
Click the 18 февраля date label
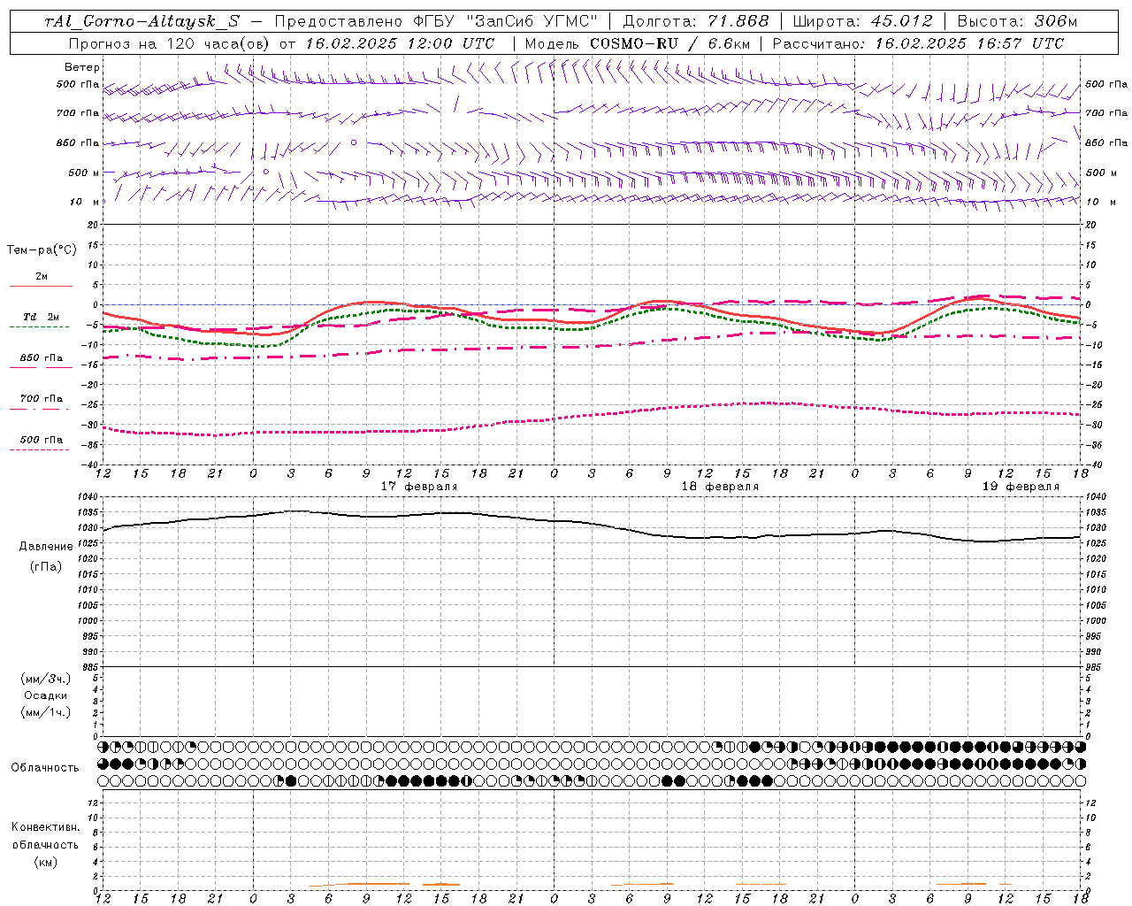[720, 487]
